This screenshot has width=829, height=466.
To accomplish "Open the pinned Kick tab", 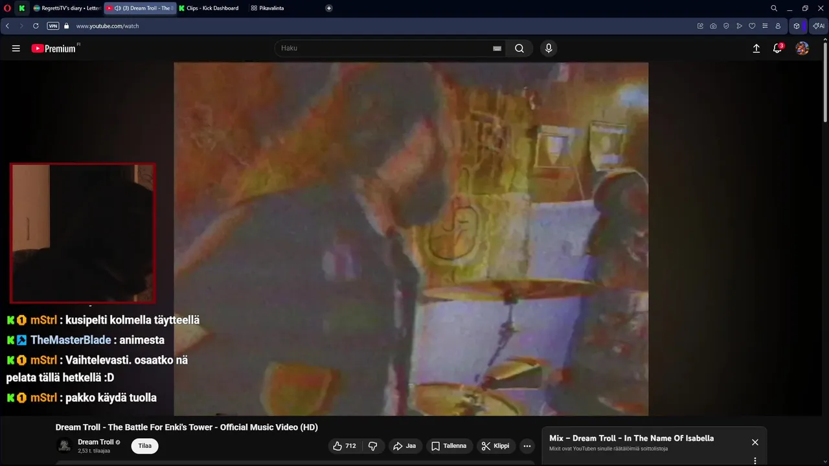I will click(x=22, y=8).
